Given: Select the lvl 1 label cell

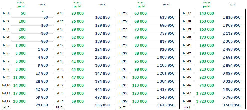Looking at the screenshot, I should 6,13.
